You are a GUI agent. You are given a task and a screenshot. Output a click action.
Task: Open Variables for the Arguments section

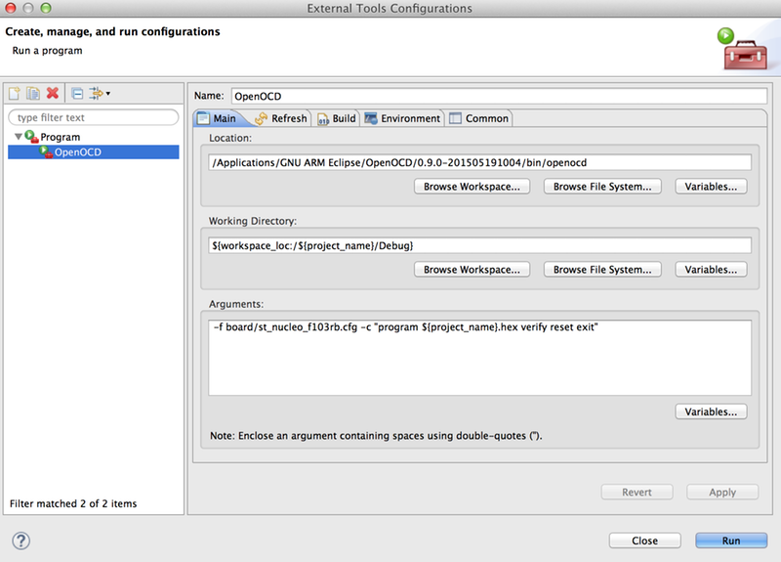coord(712,411)
